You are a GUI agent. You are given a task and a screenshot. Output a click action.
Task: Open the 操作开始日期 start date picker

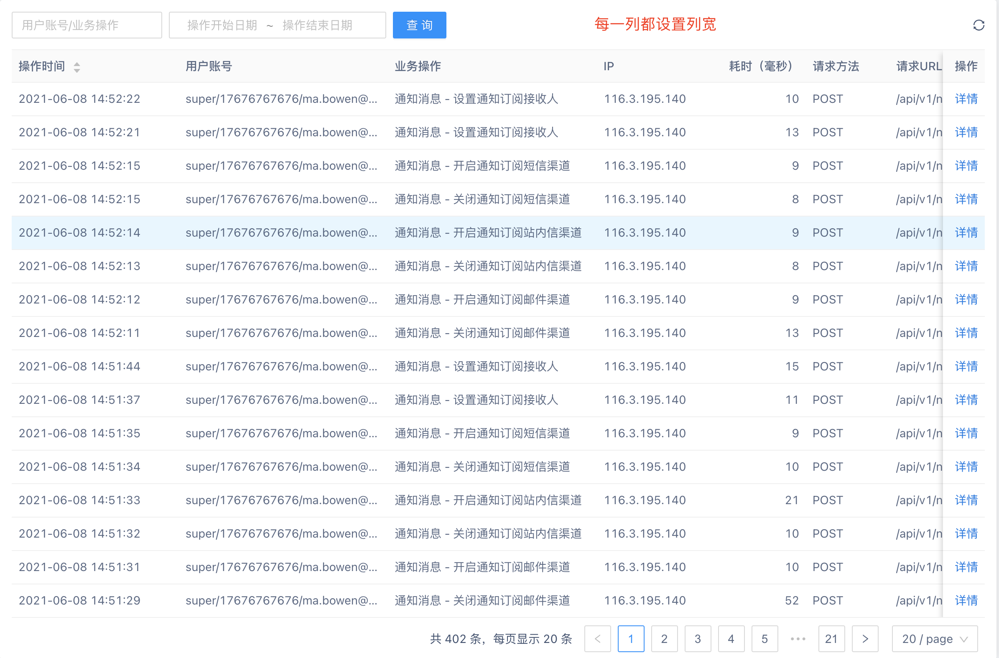[222, 25]
